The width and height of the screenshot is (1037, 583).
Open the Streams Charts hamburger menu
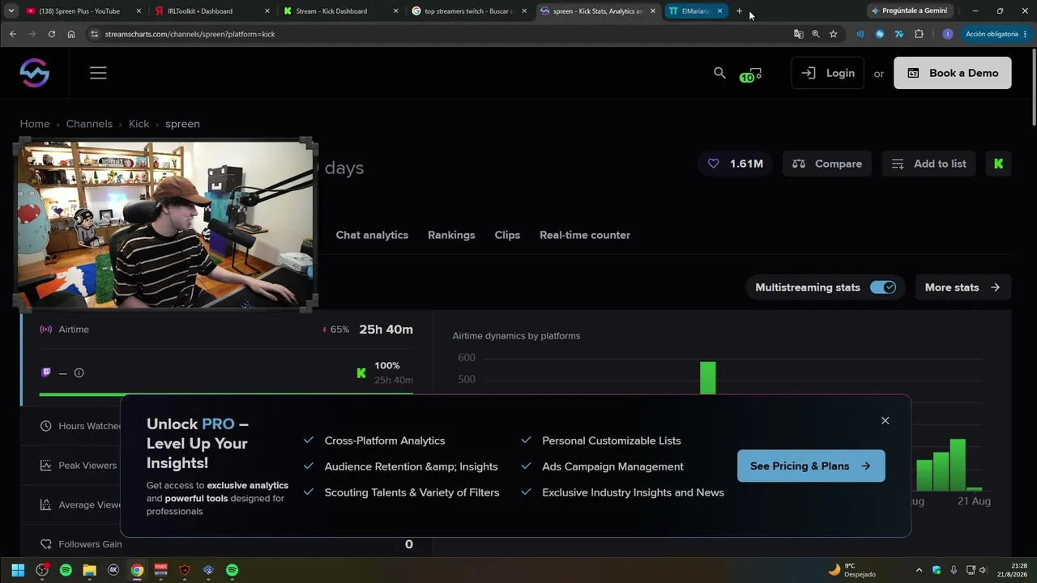[x=98, y=73]
